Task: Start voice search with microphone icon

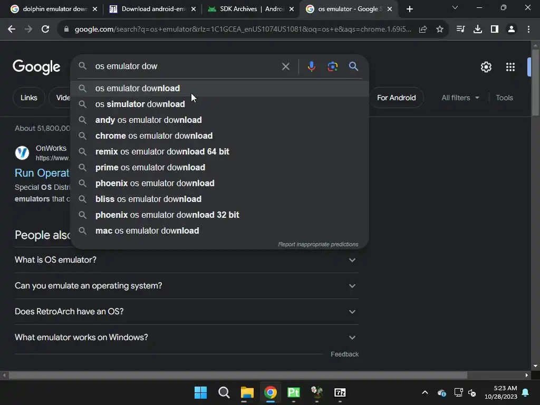Action: click(311, 66)
